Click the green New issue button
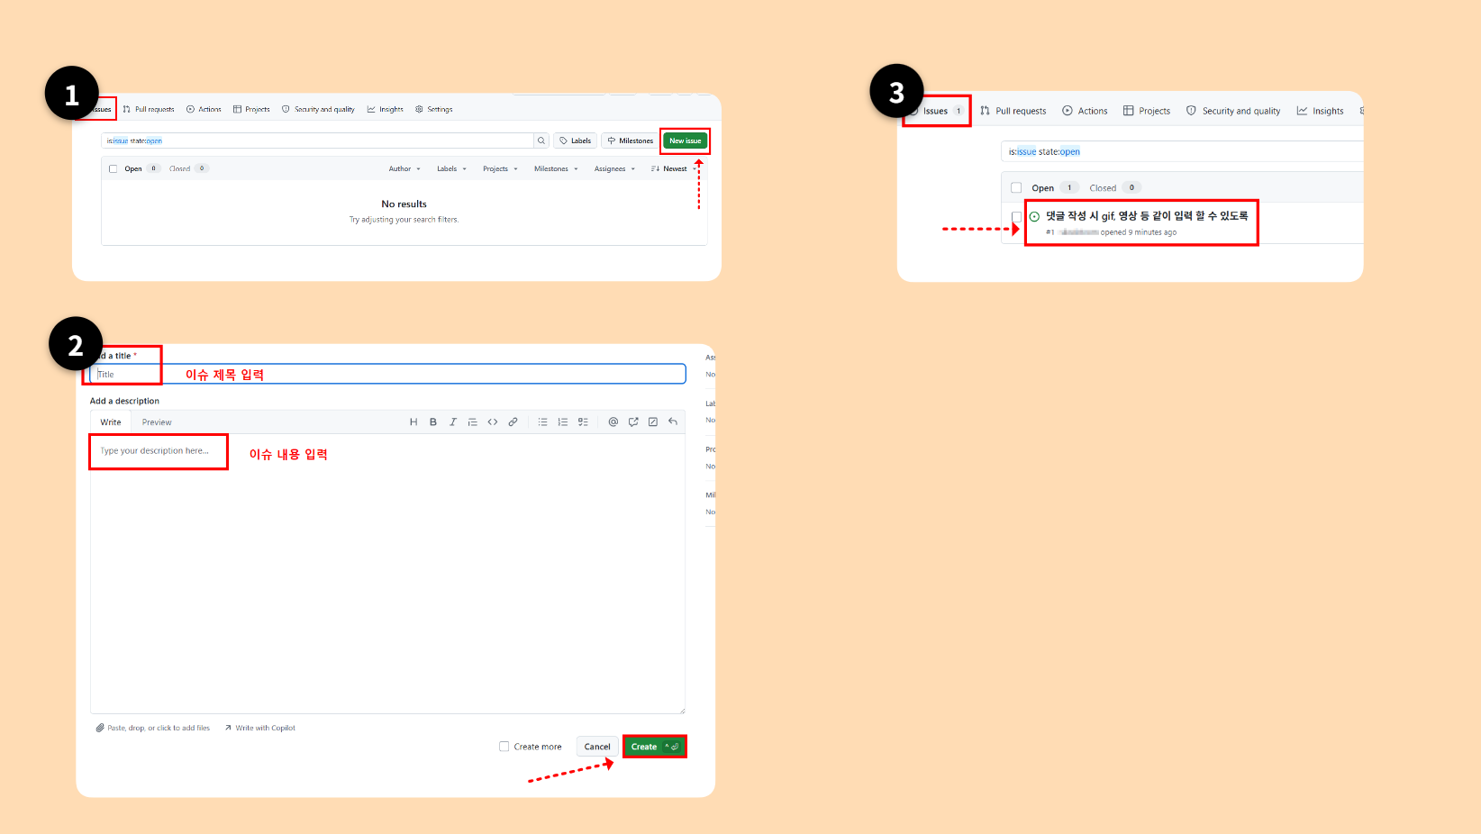Image resolution: width=1481 pixels, height=834 pixels. (x=686, y=141)
